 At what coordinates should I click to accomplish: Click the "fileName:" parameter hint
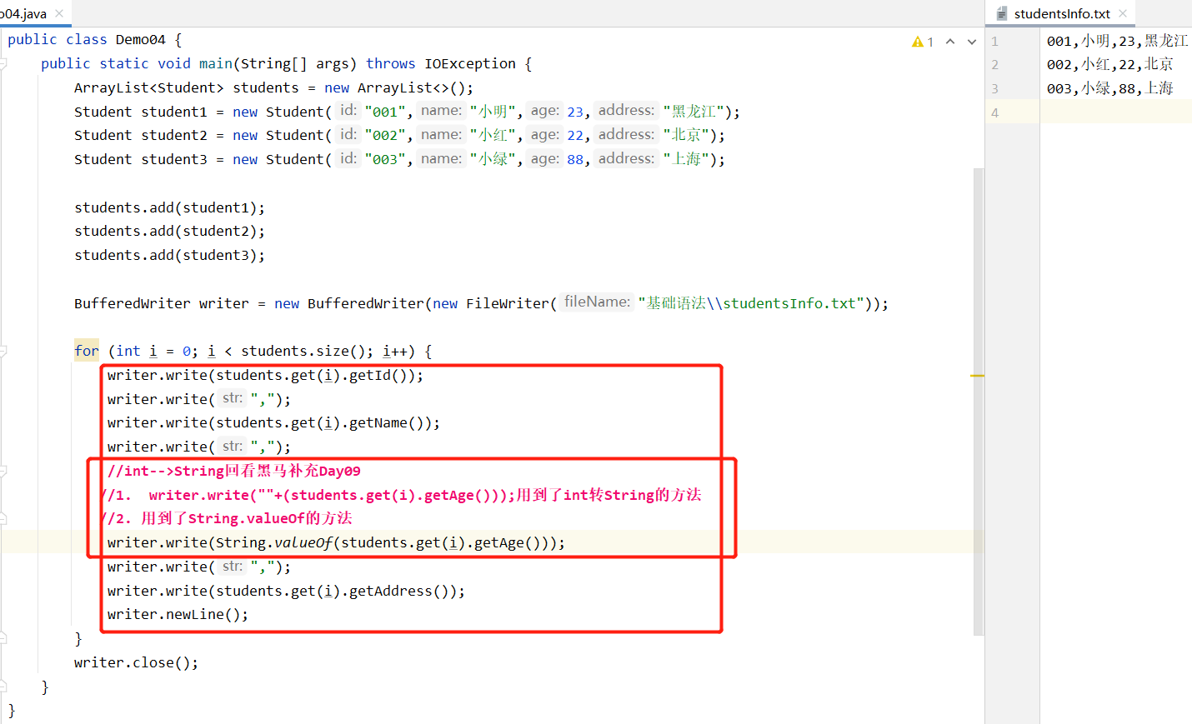pos(597,302)
